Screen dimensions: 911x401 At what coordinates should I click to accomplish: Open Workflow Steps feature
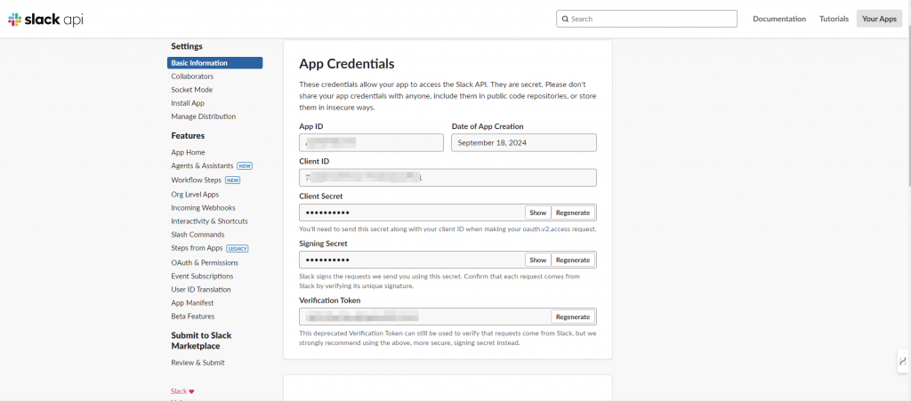coord(196,180)
